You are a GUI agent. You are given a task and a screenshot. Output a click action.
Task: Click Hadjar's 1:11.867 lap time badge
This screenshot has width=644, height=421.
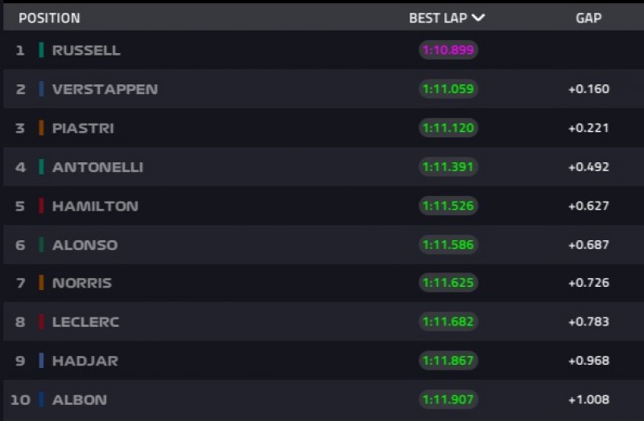(x=448, y=361)
